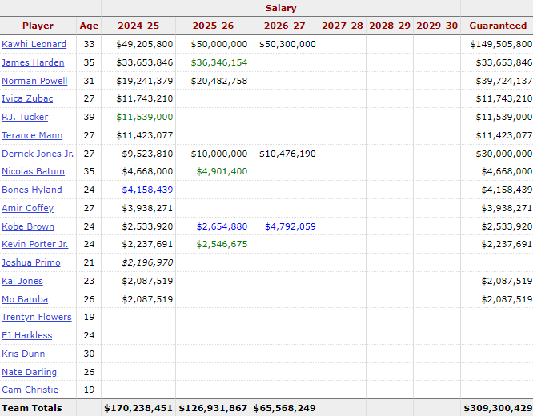Select Amir Coffey's 2024-25 $3,938,271 salary
533x416 pixels.
(x=147, y=208)
